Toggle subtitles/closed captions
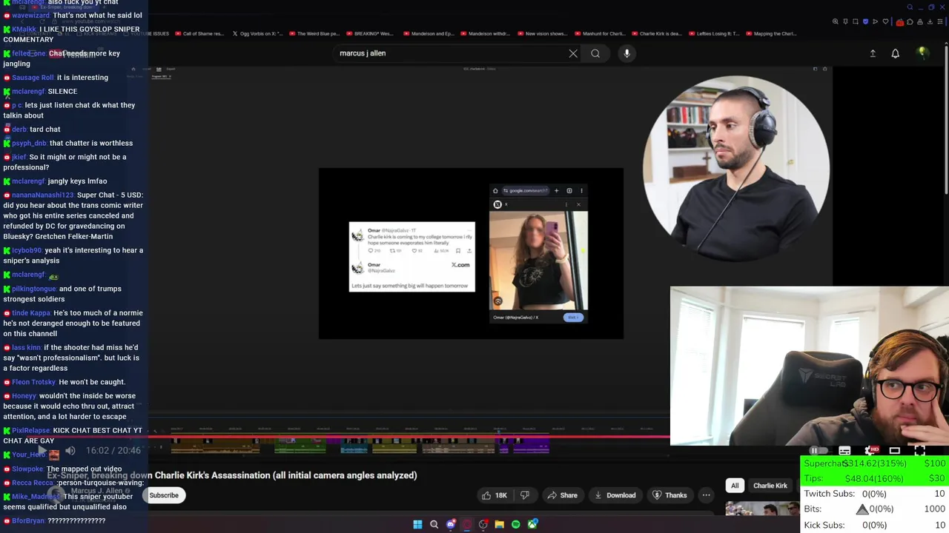Screen dimensions: 949x533 point(844,450)
